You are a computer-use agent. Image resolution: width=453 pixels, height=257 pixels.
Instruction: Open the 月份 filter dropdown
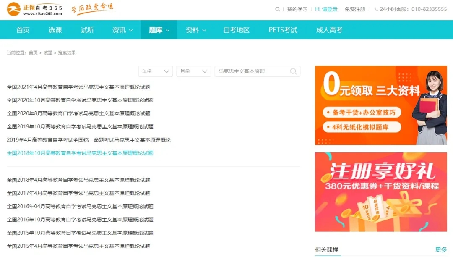193,71
